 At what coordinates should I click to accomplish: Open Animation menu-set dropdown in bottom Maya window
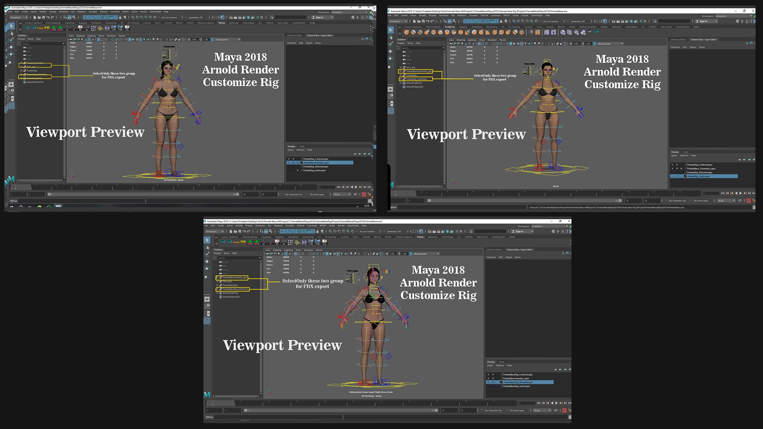click(215, 232)
